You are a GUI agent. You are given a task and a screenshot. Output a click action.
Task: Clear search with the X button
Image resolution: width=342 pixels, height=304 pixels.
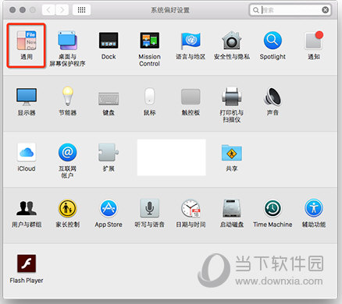point(325,10)
